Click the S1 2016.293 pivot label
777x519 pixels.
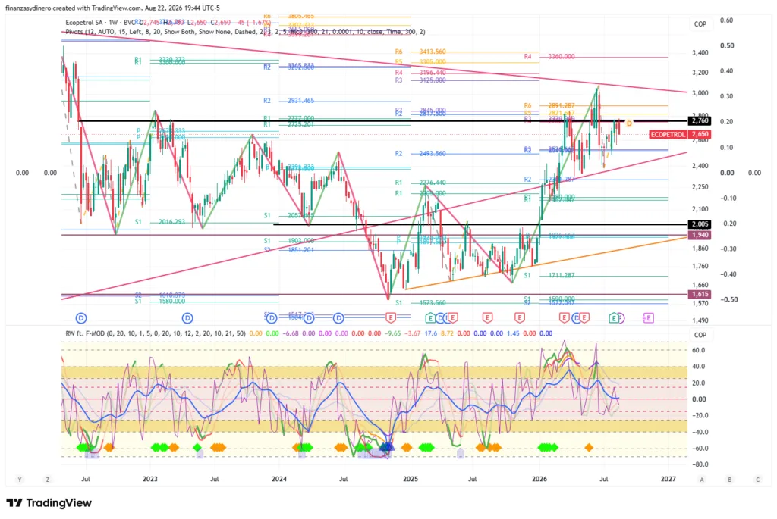coord(159,222)
